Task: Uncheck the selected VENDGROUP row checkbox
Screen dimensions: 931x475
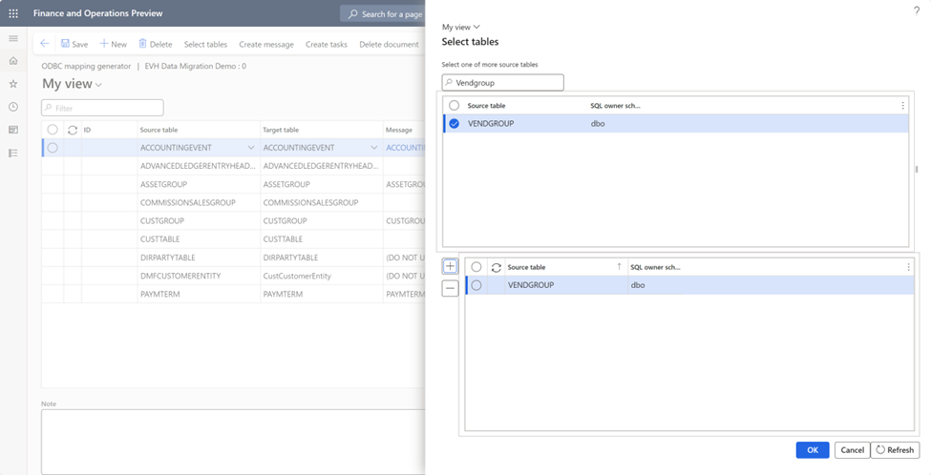Action: click(455, 123)
